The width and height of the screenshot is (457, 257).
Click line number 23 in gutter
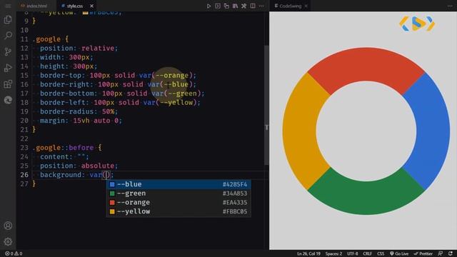pos(24,148)
